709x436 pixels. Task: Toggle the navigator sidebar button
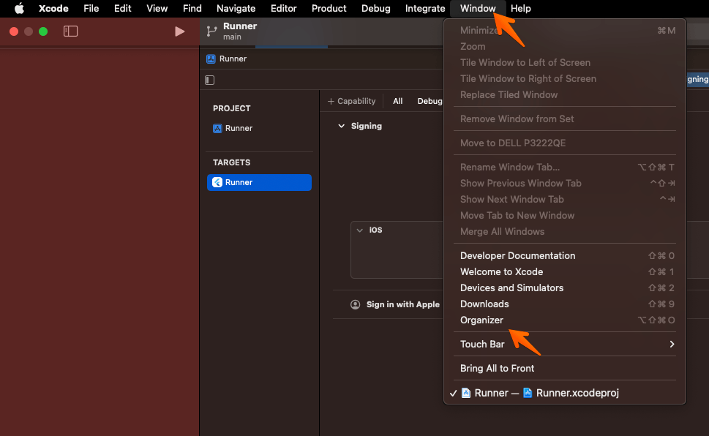coord(70,31)
